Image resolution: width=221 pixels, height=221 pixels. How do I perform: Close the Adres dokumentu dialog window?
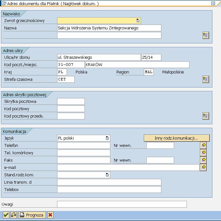(213, 4)
